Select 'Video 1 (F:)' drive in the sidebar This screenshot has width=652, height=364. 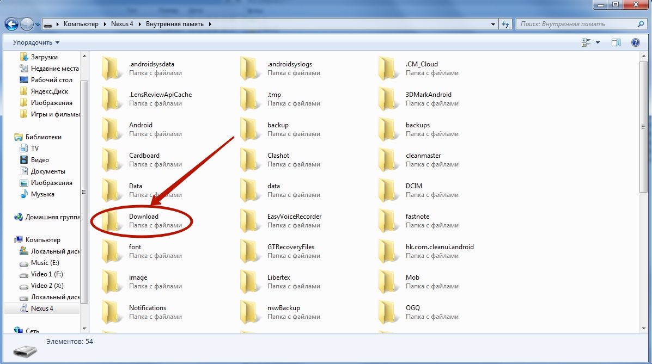tap(47, 274)
